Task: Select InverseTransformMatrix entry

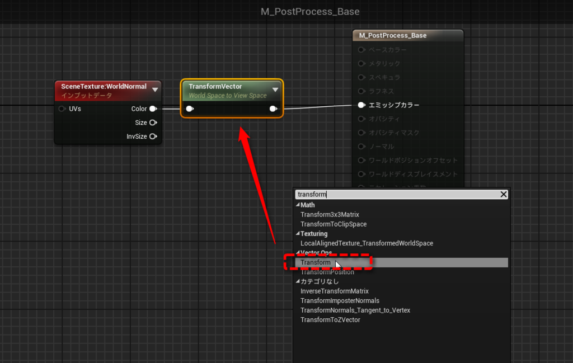Action: (x=335, y=291)
